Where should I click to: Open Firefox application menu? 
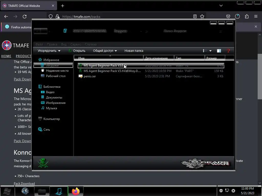256,16
